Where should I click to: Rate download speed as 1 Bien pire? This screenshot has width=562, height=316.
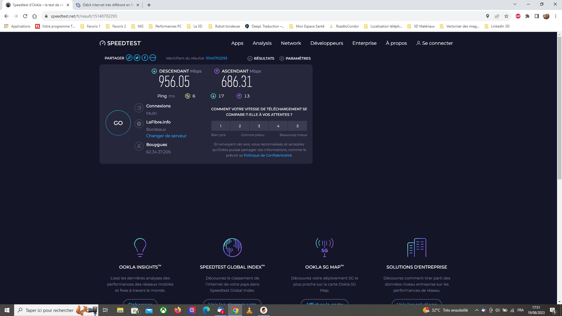[x=221, y=126]
